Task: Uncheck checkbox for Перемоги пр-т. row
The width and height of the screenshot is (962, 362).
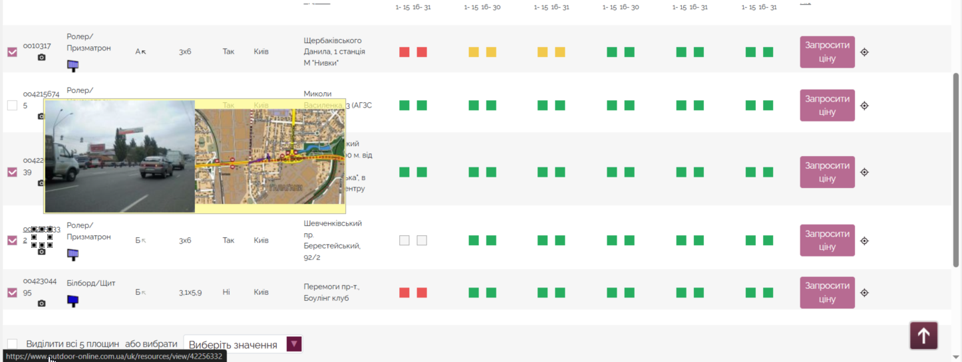Action: pos(12,292)
